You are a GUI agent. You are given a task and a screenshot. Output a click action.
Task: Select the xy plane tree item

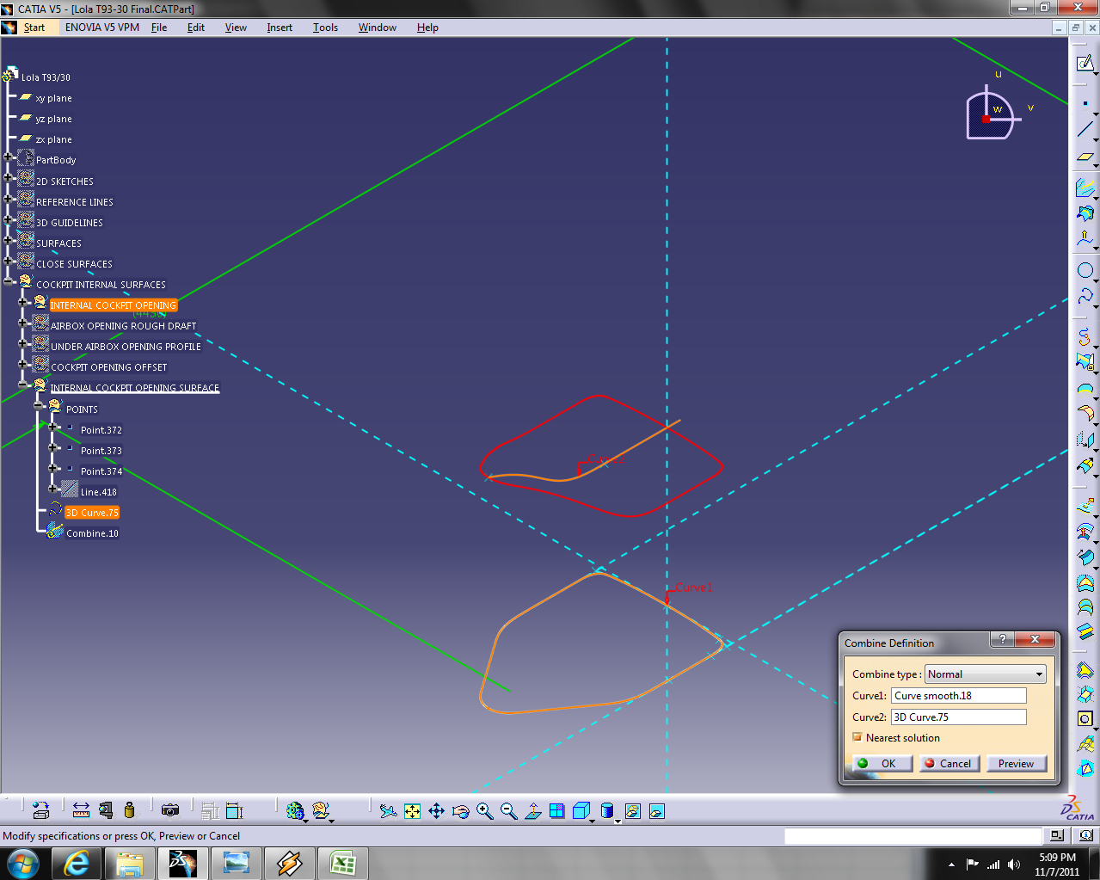(53, 98)
